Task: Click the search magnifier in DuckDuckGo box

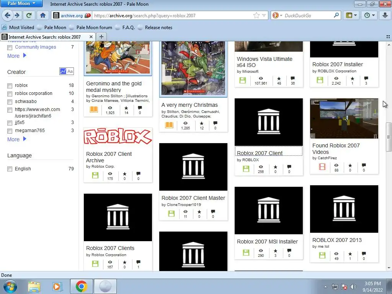Action: point(336,15)
